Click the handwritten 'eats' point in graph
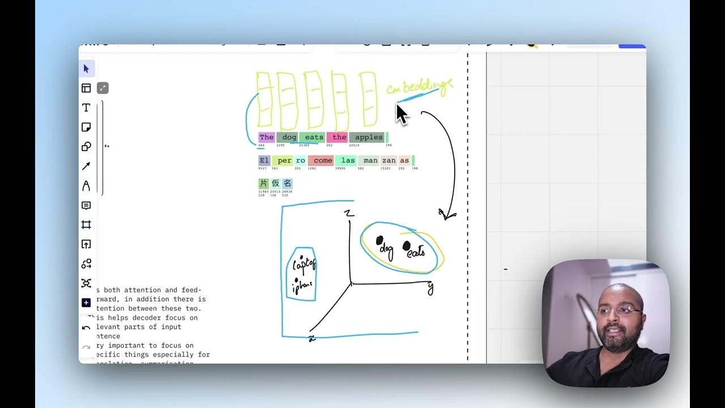 pyautogui.click(x=415, y=250)
